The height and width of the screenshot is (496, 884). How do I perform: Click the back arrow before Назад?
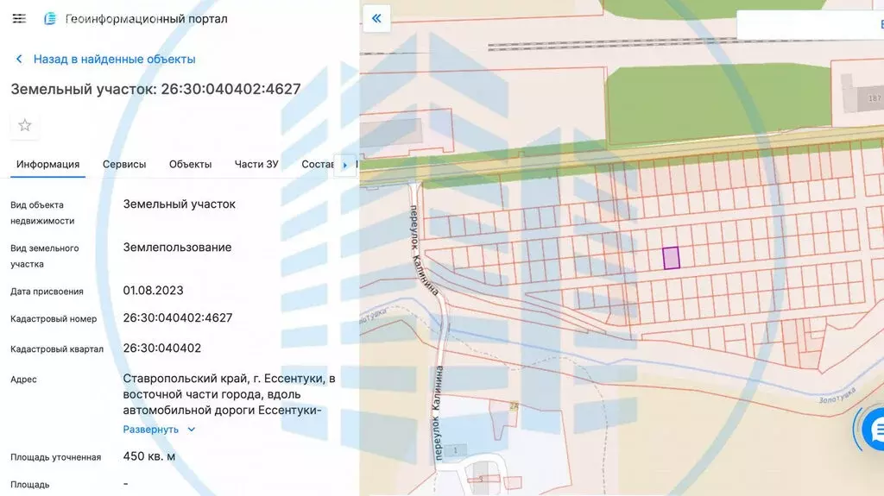[x=19, y=60]
